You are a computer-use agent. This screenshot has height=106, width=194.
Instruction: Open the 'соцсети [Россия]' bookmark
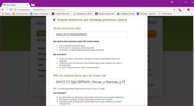coord(62,14)
